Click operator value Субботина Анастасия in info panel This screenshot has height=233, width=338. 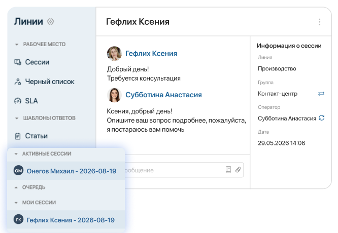pyautogui.click(x=287, y=119)
